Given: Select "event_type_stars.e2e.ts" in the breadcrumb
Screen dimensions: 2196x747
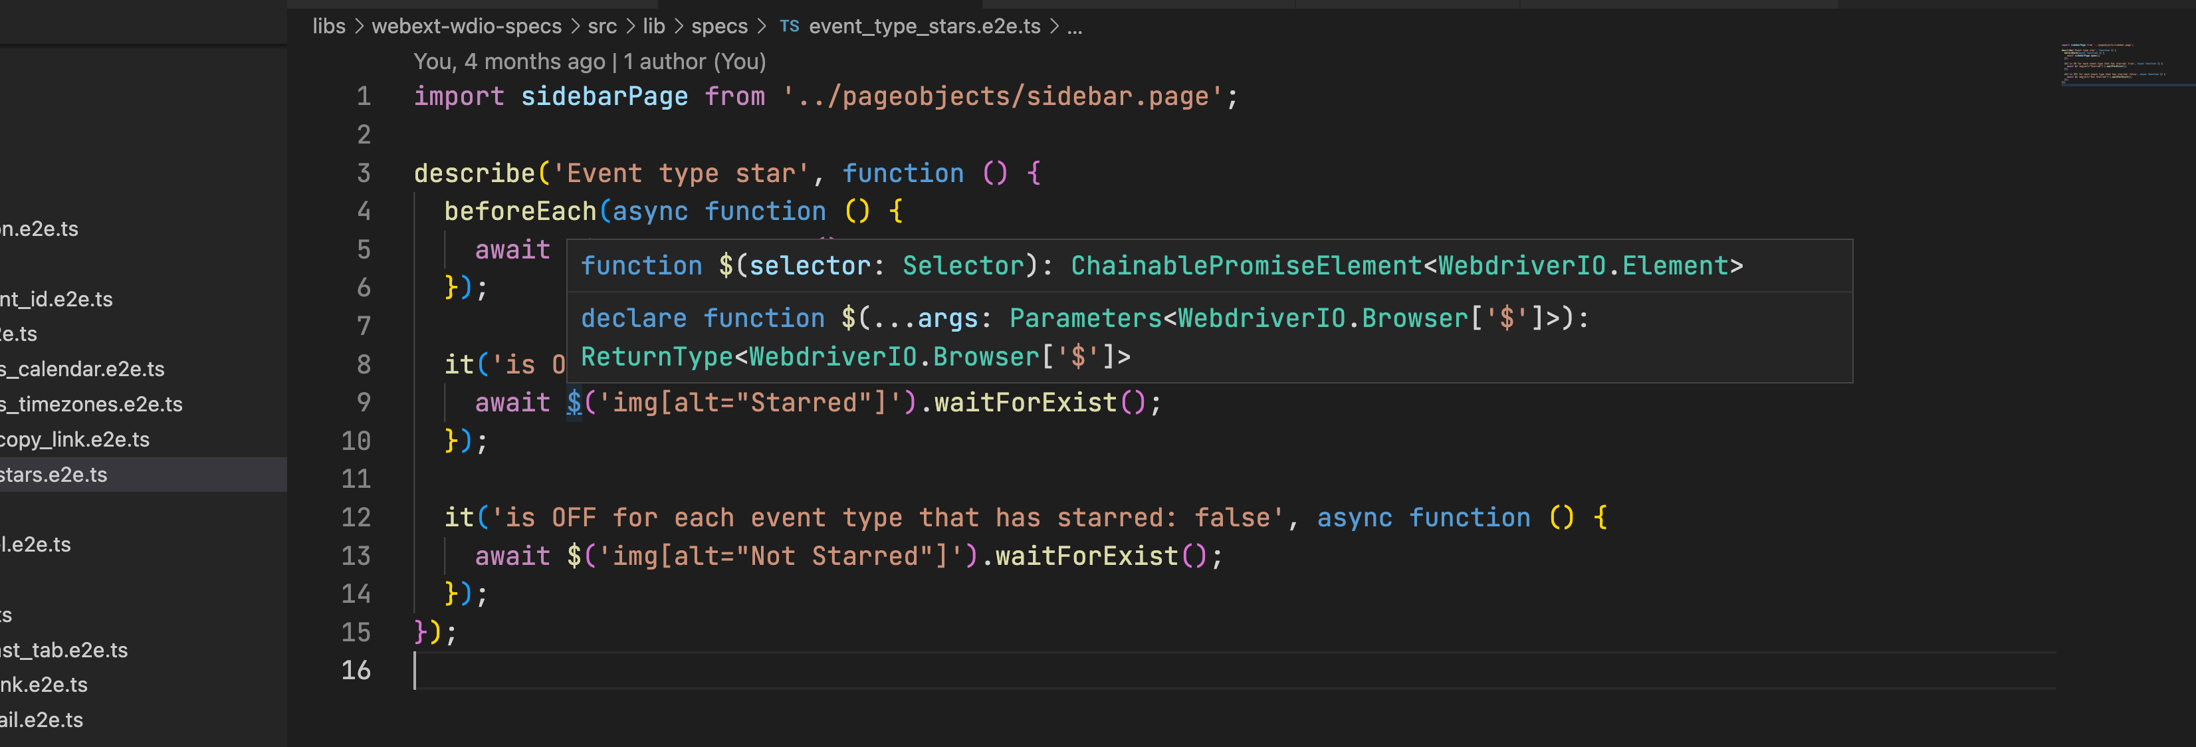Looking at the screenshot, I should [x=925, y=25].
